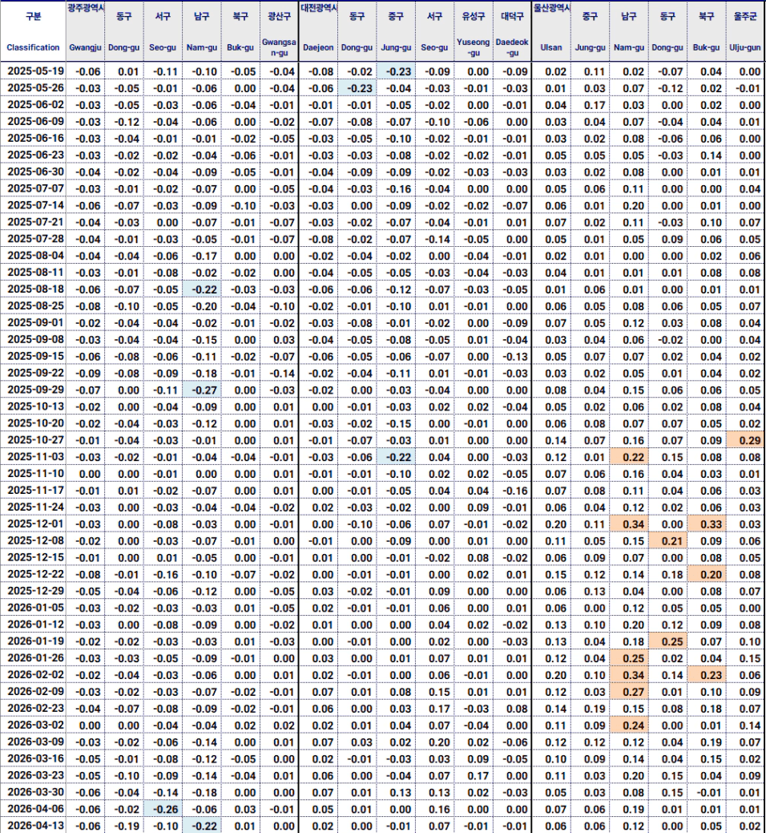Select the Gwangju column header
Image resolution: width=766 pixels, height=833 pixels.
(85, 31)
